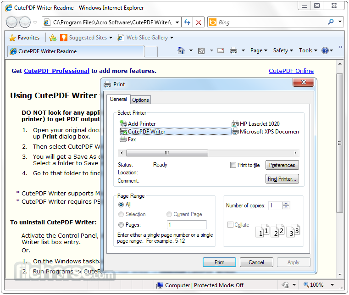
Task: Click the IE Home toolbar icon
Action: [181, 50]
